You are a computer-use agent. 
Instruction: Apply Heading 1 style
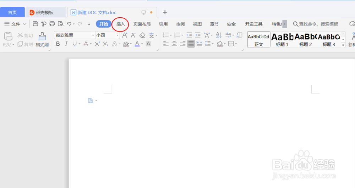point(282,40)
